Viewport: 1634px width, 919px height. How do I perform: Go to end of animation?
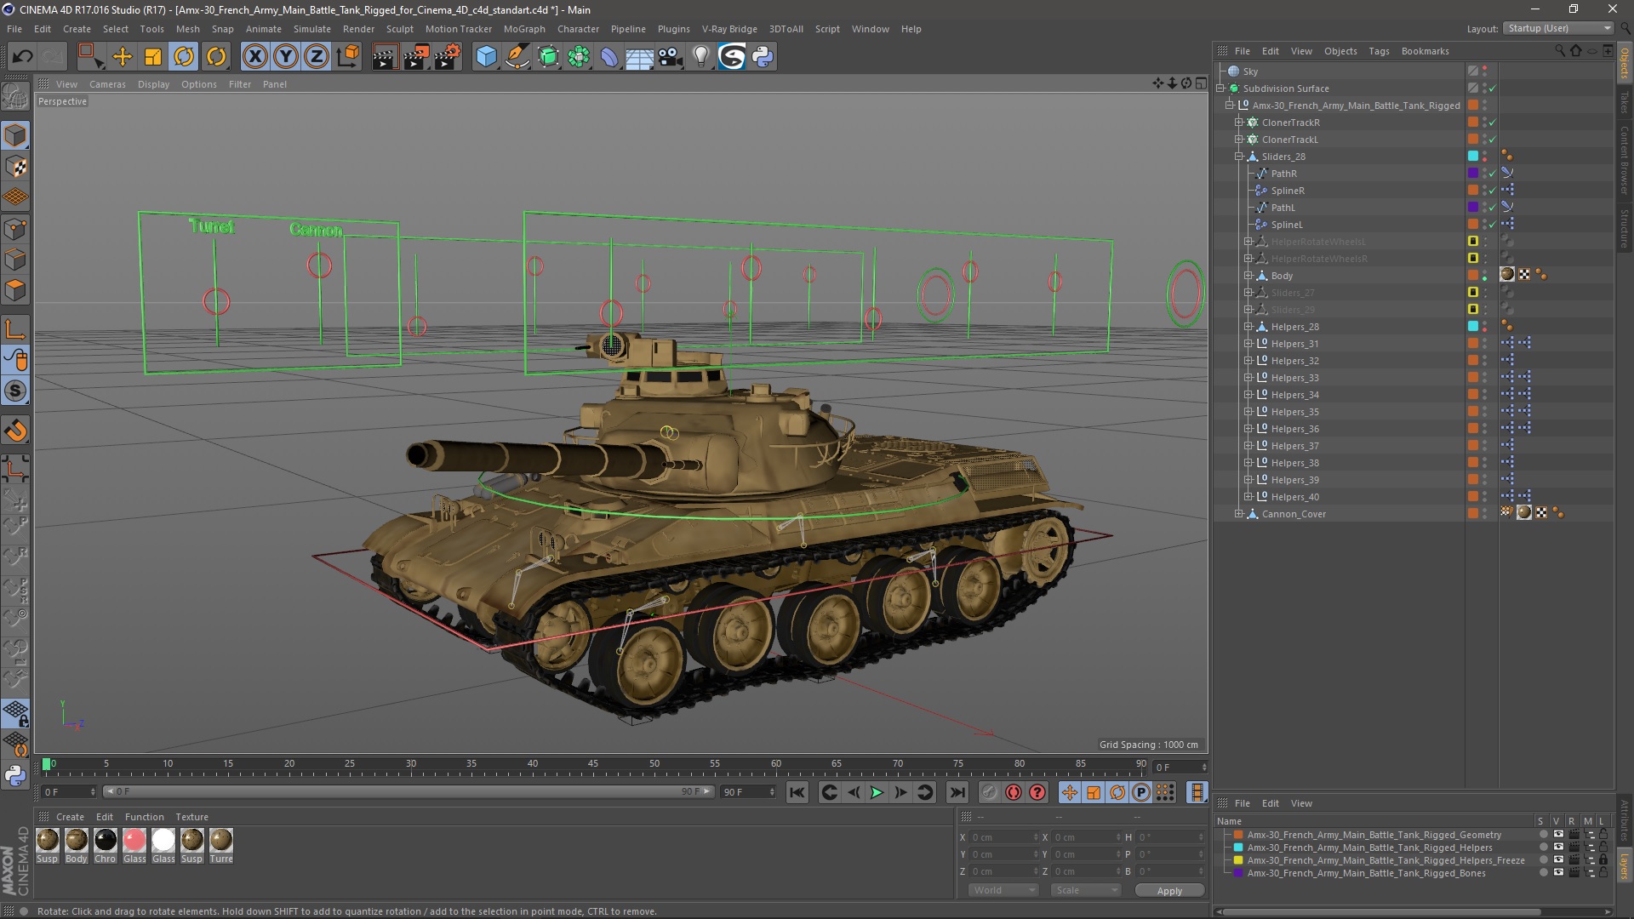957,793
